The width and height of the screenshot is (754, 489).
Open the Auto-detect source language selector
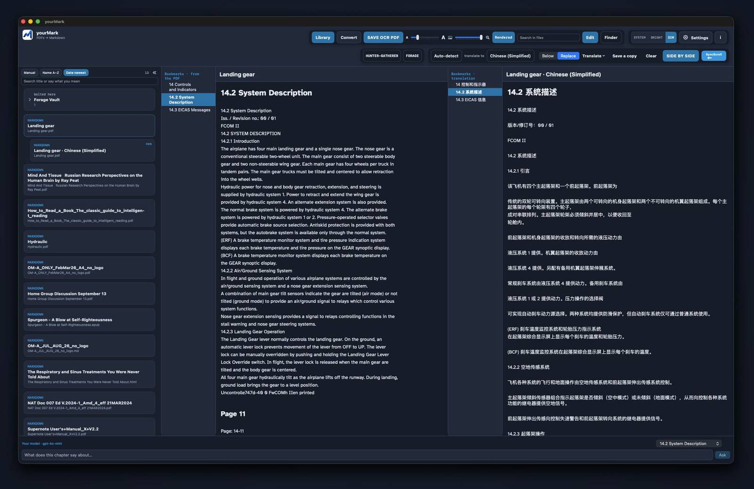[x=446, y=56]
